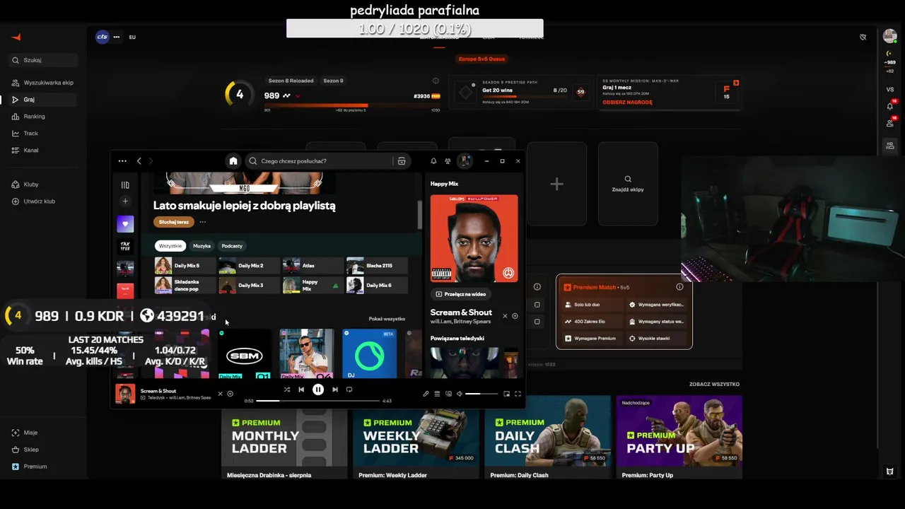Click Przełącz na wideo button
The image size is (905, 509).
tap(461, 294)
